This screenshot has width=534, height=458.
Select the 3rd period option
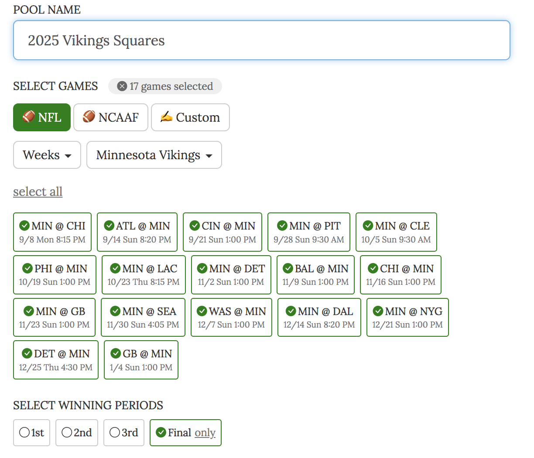click(124, 433)
